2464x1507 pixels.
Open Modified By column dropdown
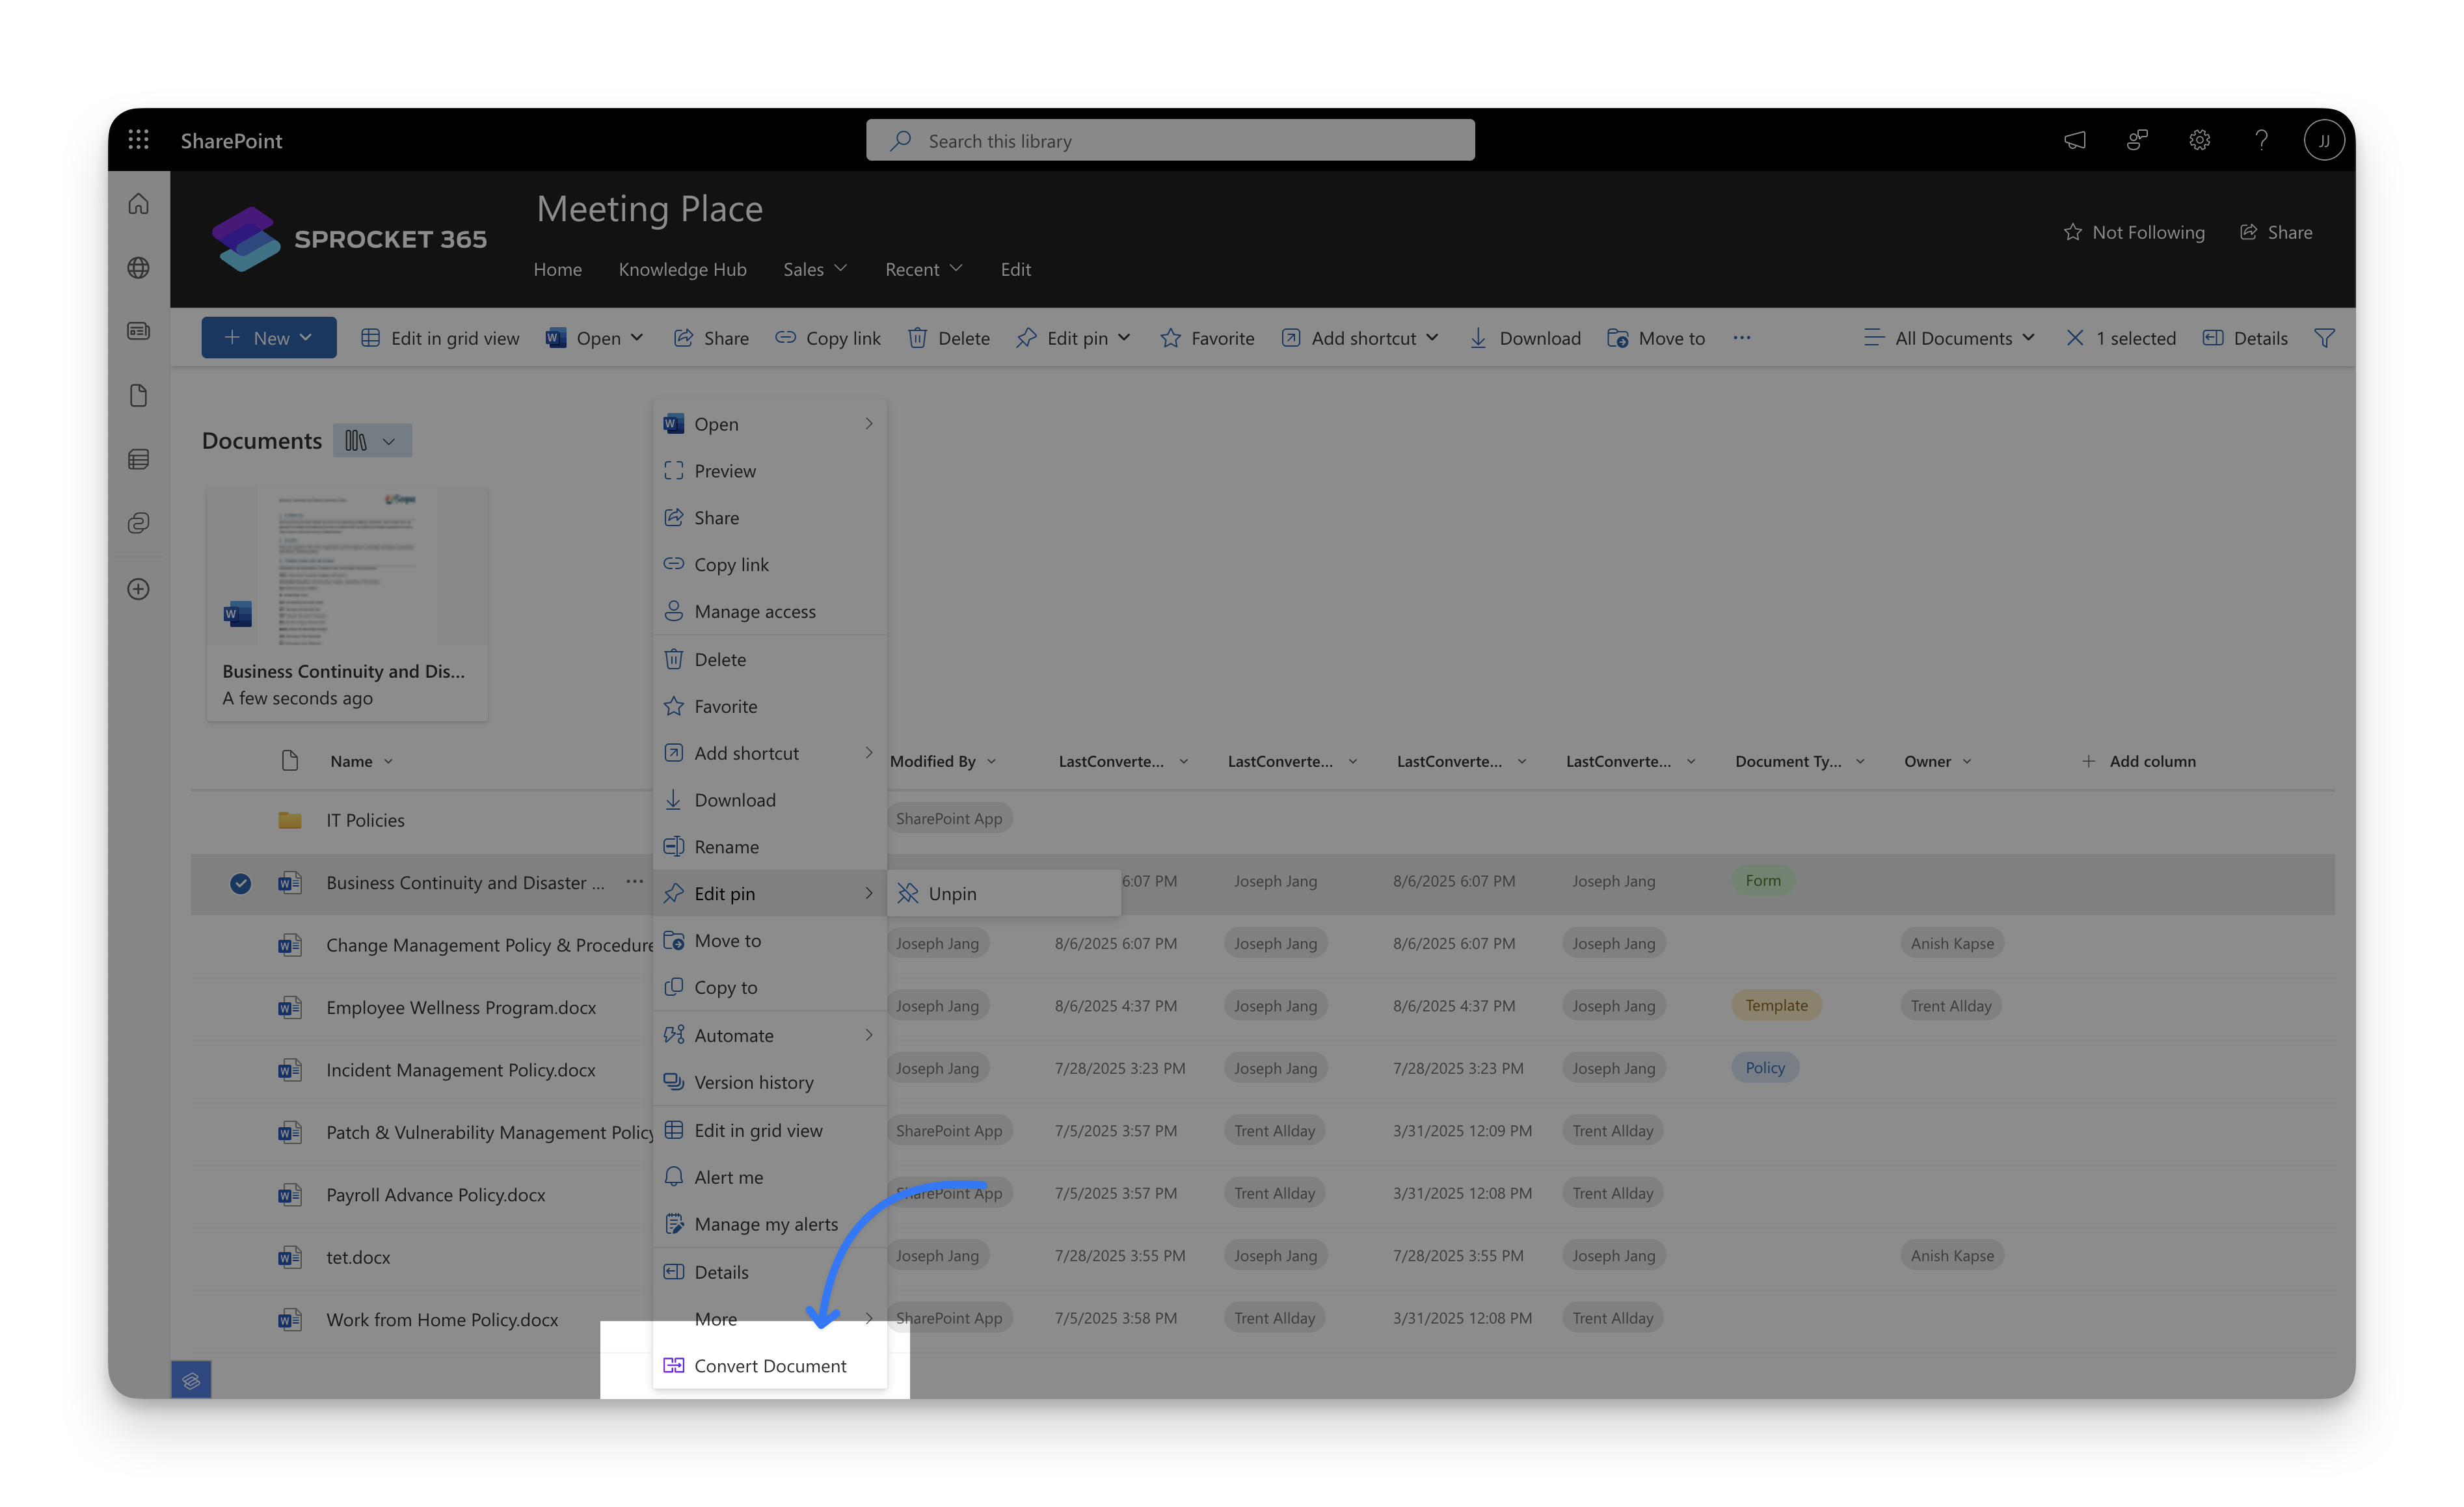point(943,761)
